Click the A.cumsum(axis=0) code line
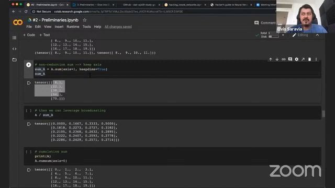 click(x=51, y=161)
